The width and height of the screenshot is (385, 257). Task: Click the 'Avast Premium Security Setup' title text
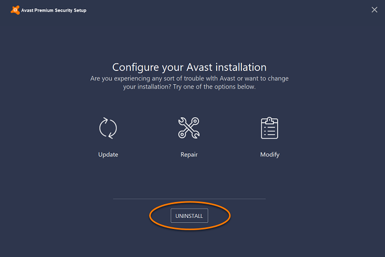(54, 10)
